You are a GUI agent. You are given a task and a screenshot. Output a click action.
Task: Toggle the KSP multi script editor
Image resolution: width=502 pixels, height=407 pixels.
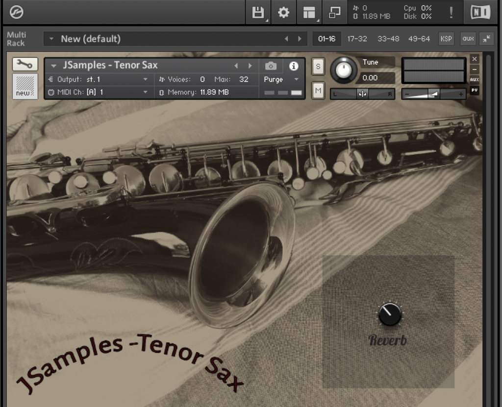[x=446, y=39]
